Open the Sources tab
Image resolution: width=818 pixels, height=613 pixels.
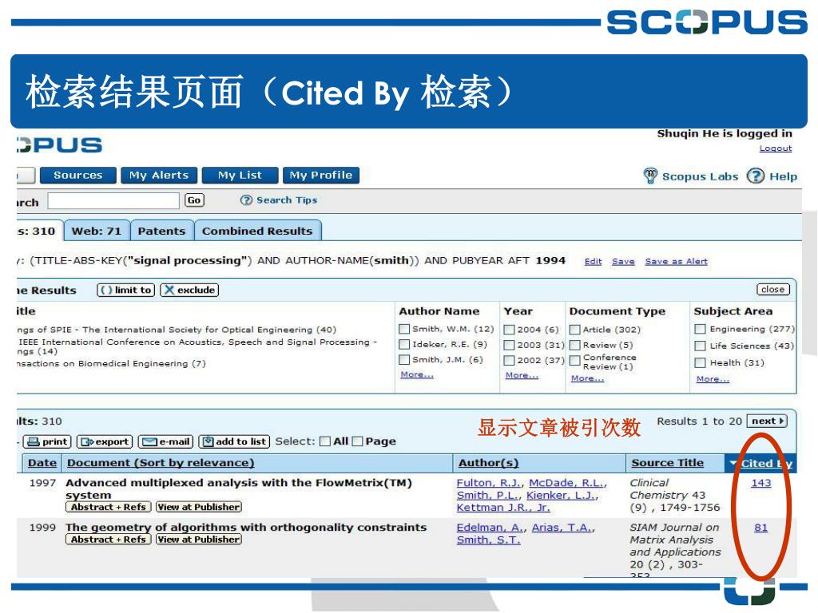click(x=78, y=175)
